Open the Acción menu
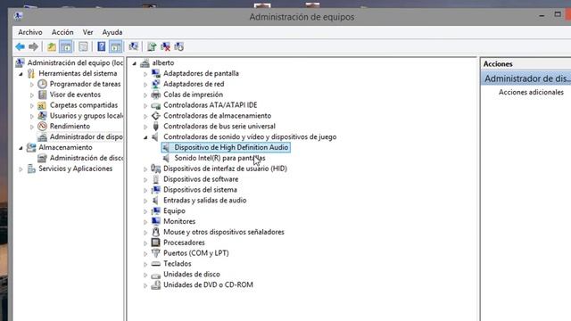Screen dimensions: 571x321 pyautogui.click(x=62, y=32)
